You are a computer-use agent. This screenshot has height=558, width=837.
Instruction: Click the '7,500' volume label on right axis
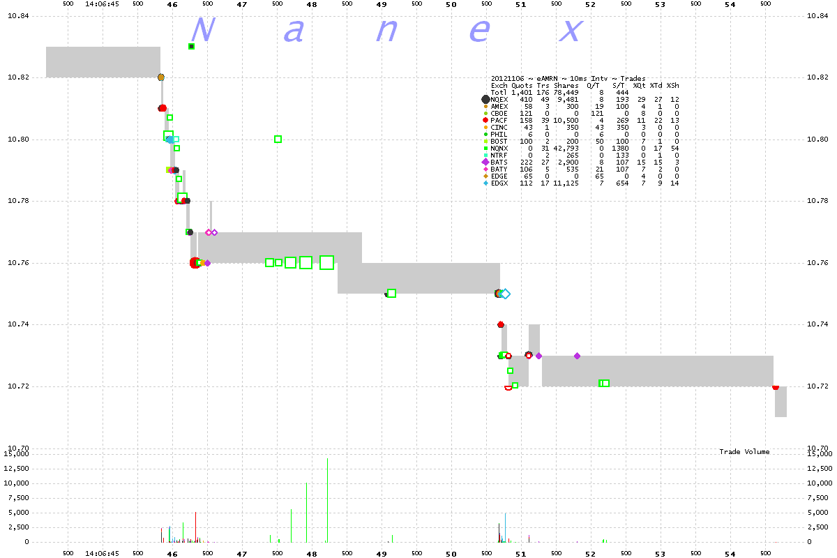click(817, 497)
